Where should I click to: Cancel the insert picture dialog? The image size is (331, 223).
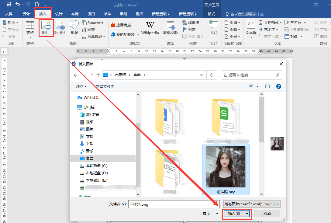coord(267,213)
